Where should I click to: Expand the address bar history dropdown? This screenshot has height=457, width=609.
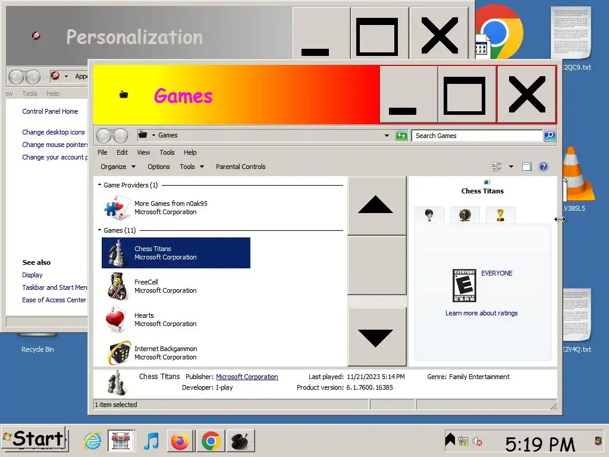pyautogui.click(x=387, y=135)
